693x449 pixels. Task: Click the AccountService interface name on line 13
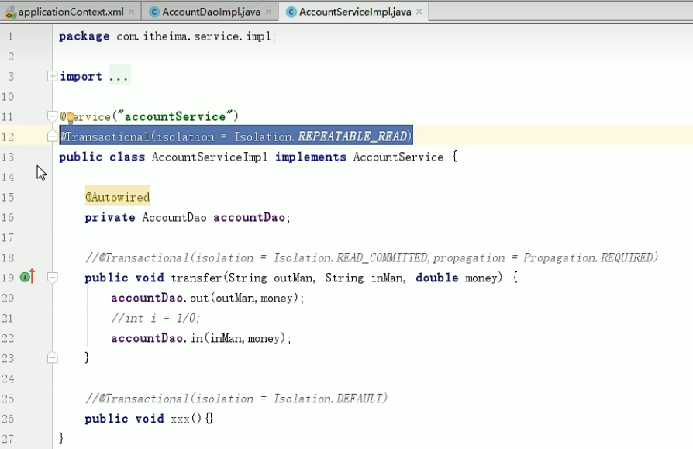click(x=398, y=157)
